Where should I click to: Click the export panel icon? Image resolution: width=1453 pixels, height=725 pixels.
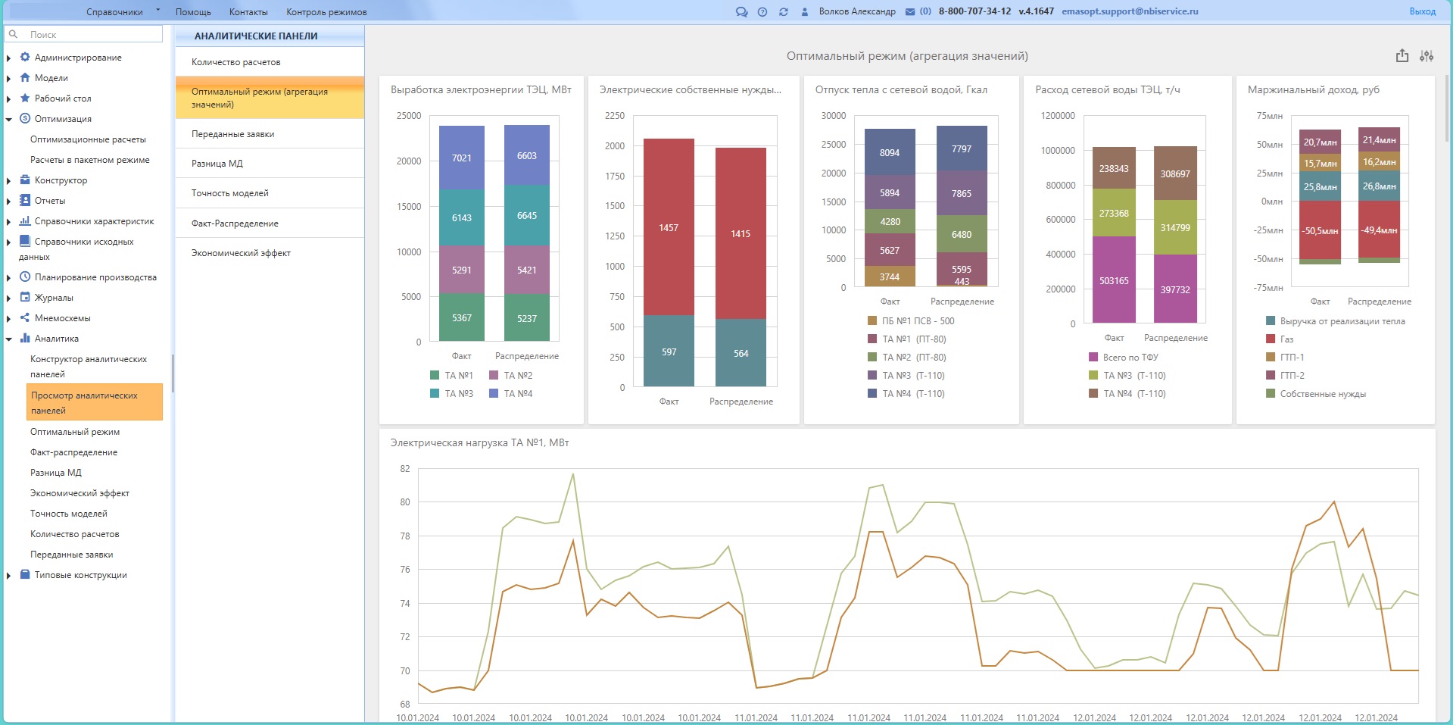coord(1402,56)
